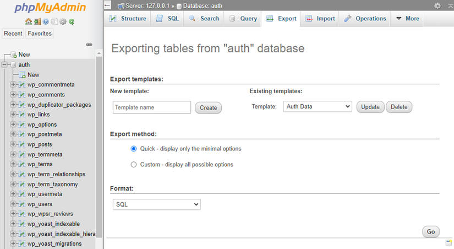Click the navigation scrollbar up arrow
The width and height of the screenshot is (454, 249).
pos(99,53)
